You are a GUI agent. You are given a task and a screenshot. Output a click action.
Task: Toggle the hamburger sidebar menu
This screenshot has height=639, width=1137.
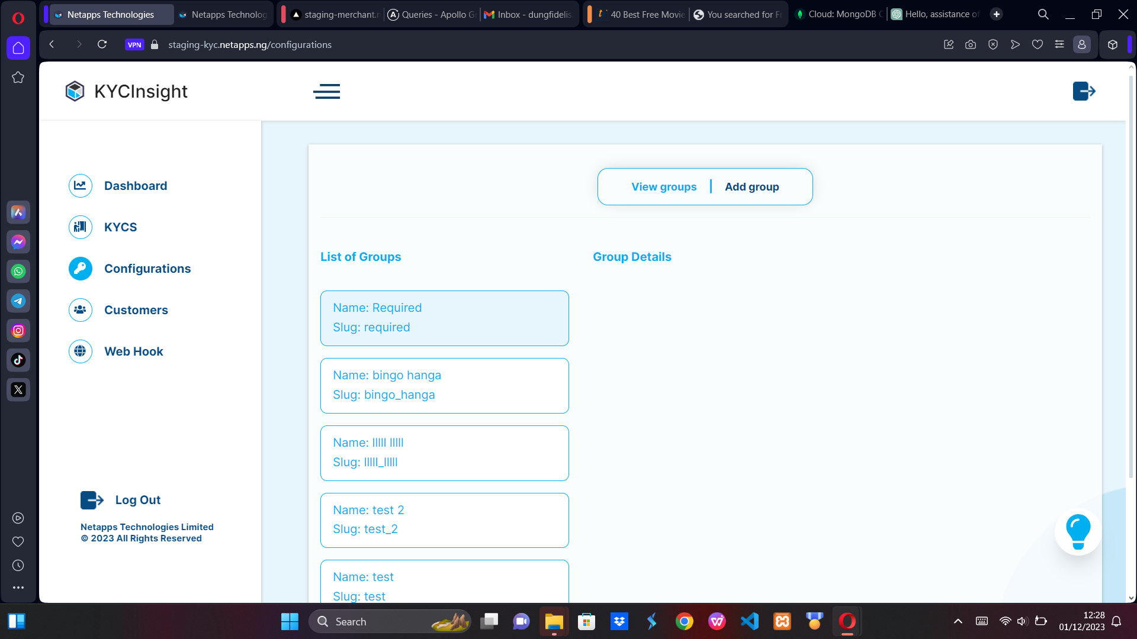click(x=326, y=91)
